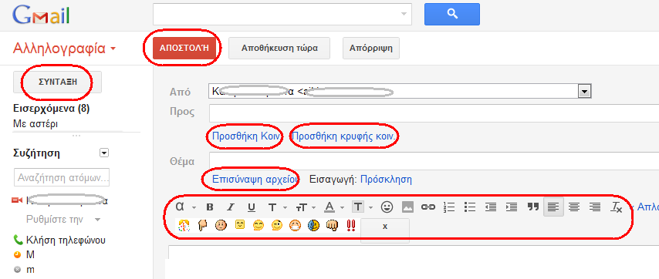Insert the blue and yellow moon face emoticon

(313, 226)
